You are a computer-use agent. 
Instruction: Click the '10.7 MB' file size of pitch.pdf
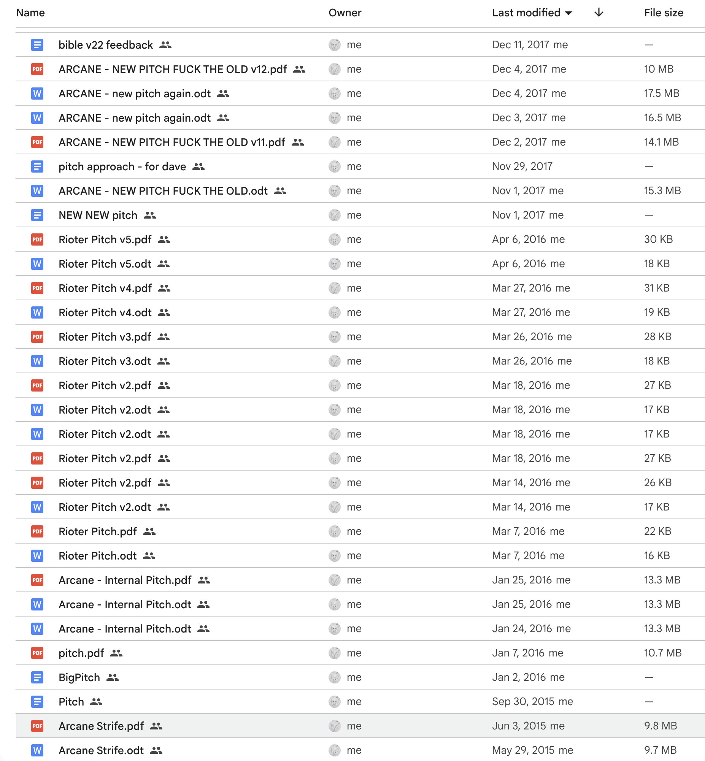pos(663,653)
